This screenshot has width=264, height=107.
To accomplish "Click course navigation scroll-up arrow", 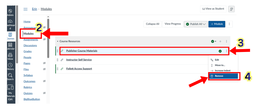I will click(48, 17).
